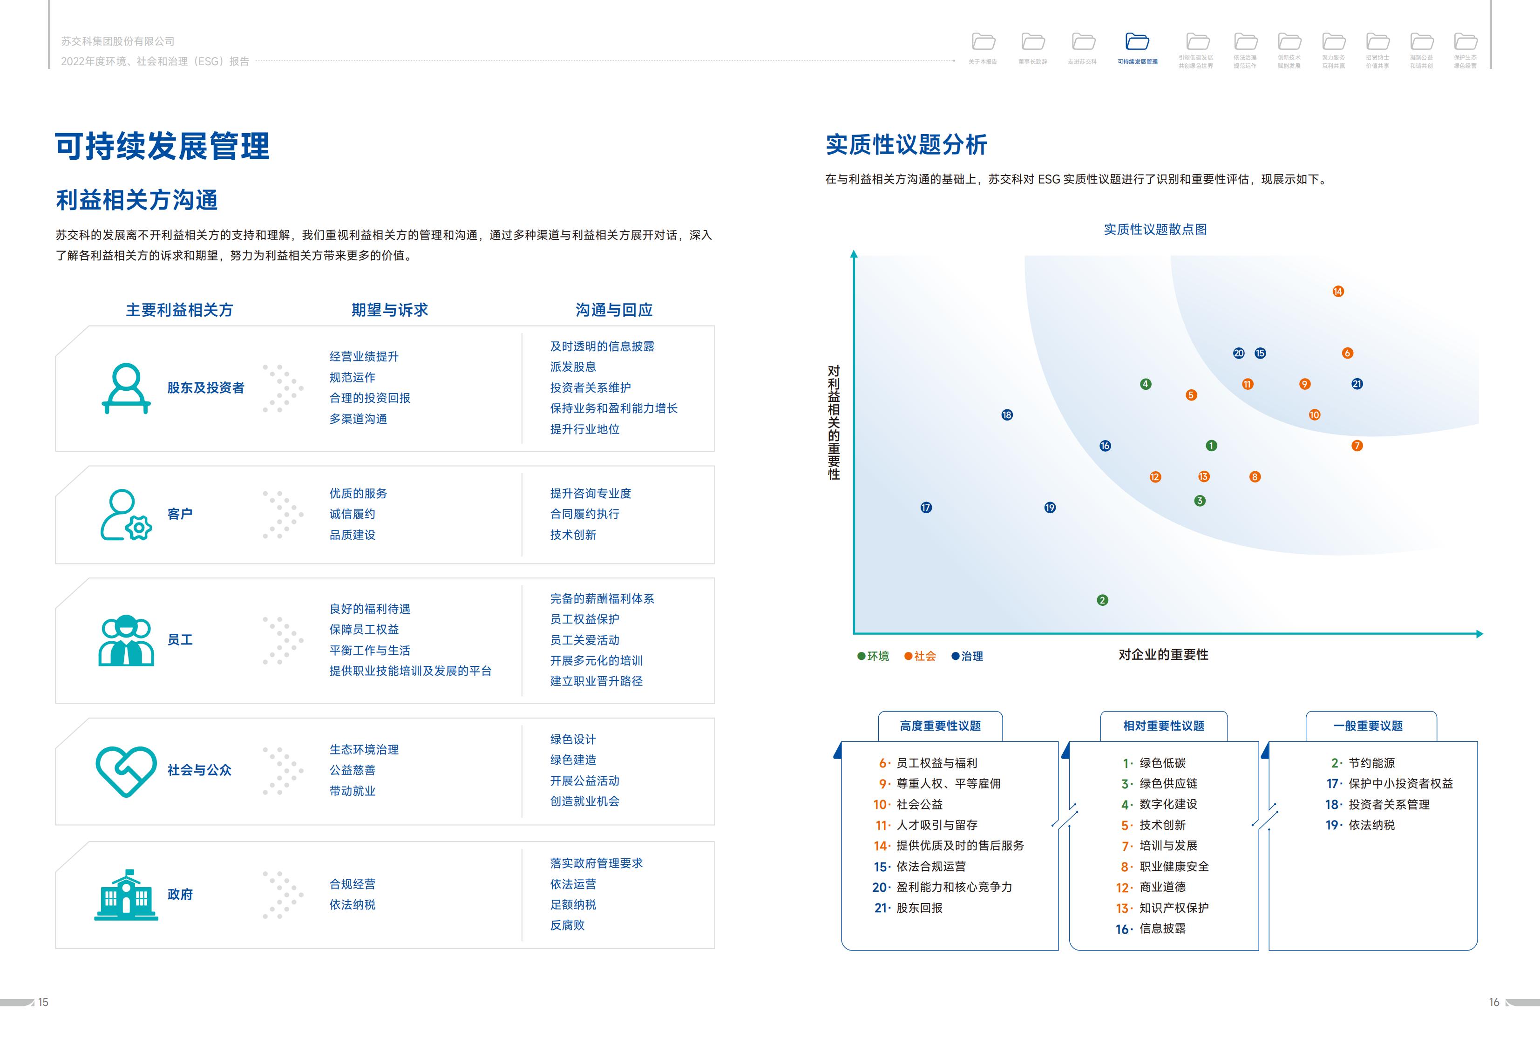Screen dimensions: 1540x1045
Task: Click scatter point 2 near bottom axis
Action: [x=1103, y=600]
